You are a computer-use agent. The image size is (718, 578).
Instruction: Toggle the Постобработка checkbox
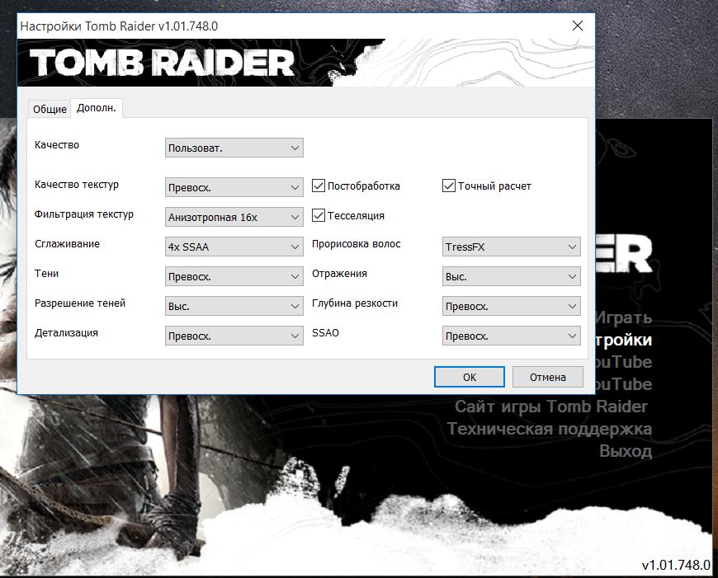tap(319, 186)
